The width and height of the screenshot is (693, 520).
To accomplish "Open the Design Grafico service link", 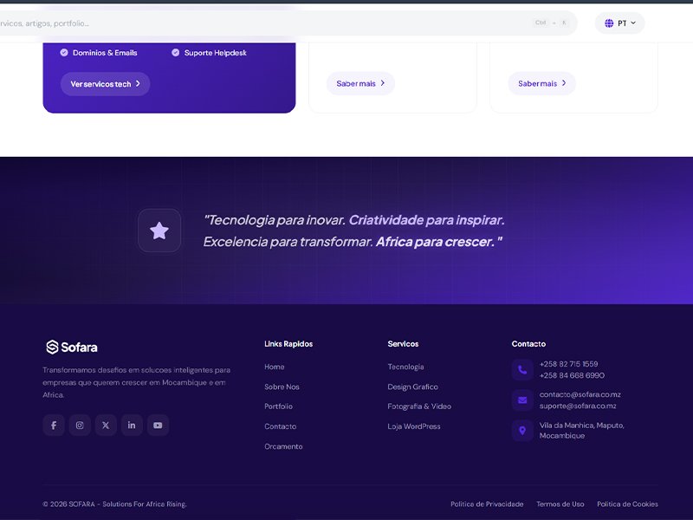I will point(413,387).
